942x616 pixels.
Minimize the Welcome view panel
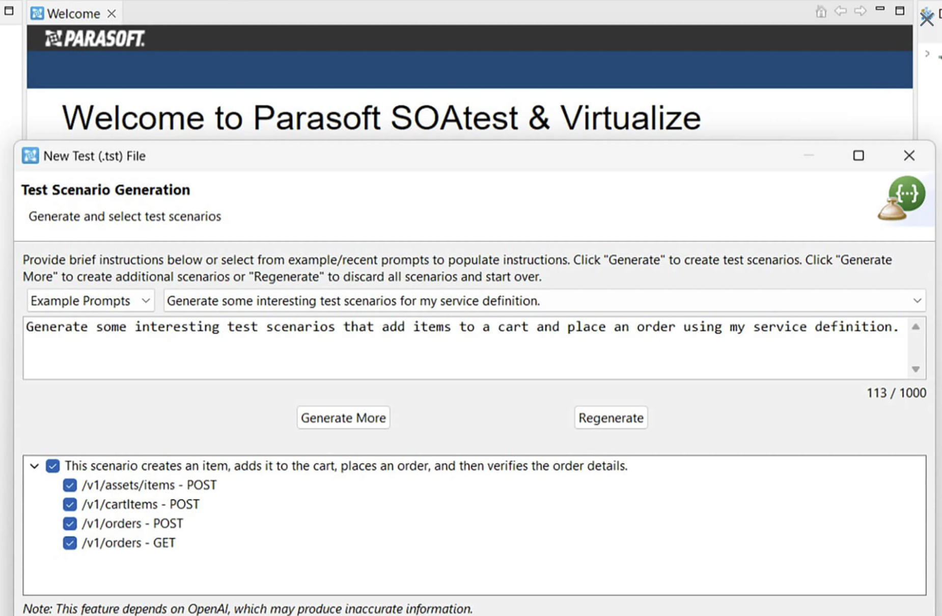pos(880,9)
